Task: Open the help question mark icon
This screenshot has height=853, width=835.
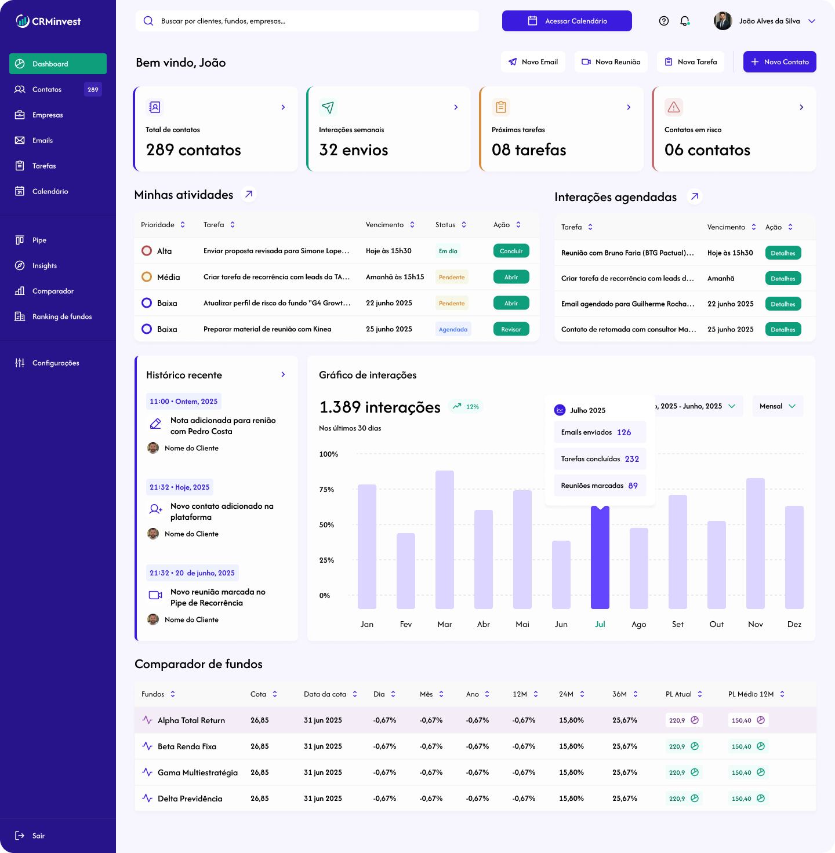Action: pyautogui.click(x=664, y=21)
